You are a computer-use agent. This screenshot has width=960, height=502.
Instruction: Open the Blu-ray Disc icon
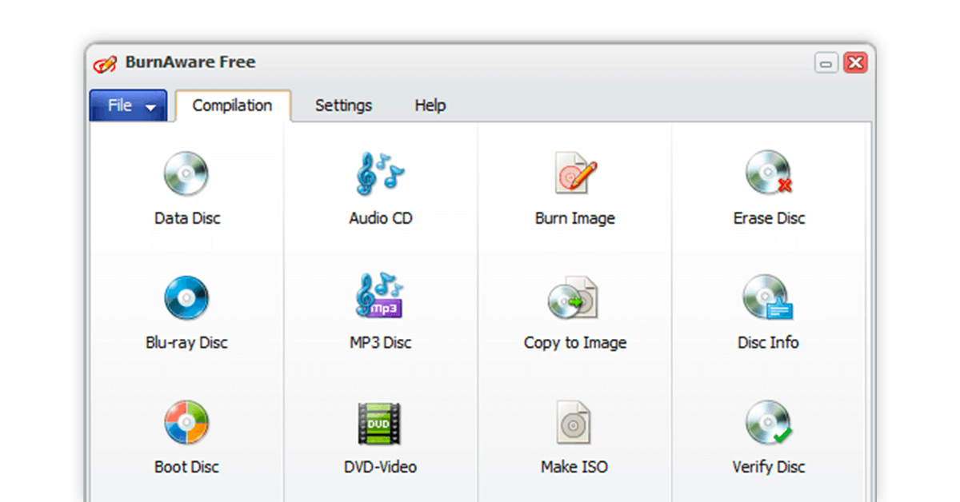(186, 298)
